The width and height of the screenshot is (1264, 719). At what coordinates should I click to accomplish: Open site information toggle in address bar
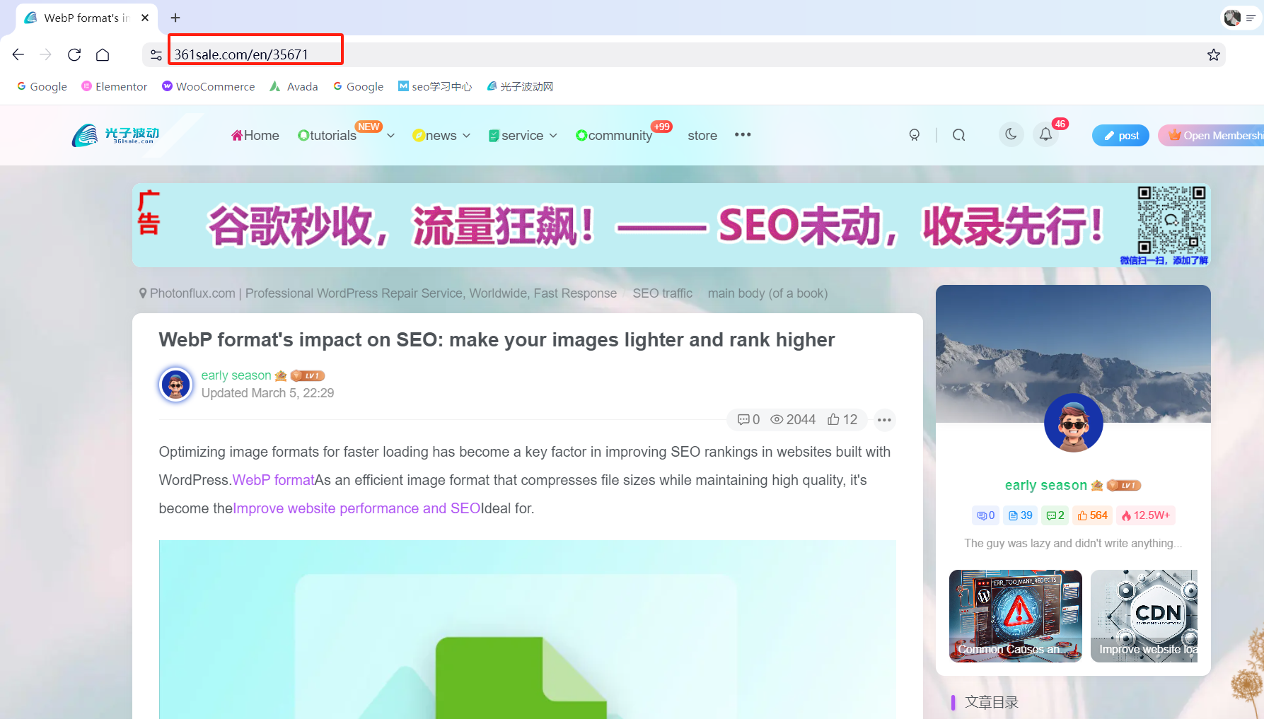pos(156,54)
